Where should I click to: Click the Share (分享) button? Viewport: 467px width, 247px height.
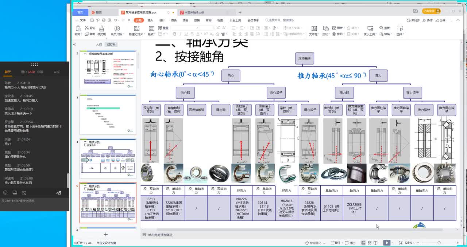tap(441, 20)
